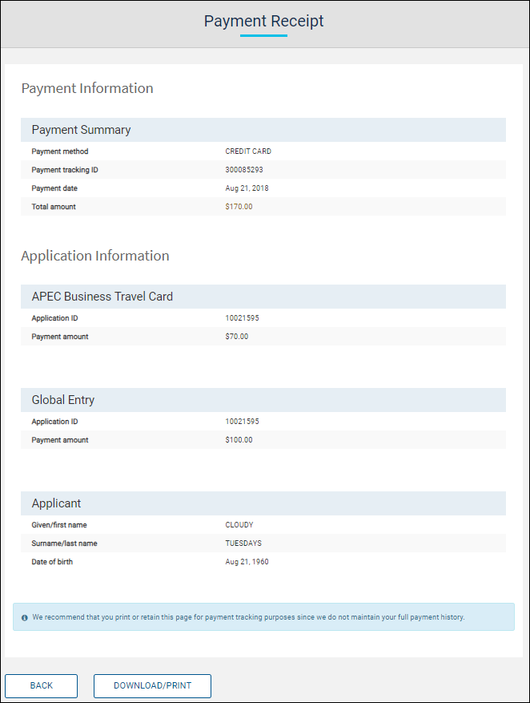This screenshot has height=703, width=530.
Task: Click the surname value TUESDAYS
Action: pos(243,543)
